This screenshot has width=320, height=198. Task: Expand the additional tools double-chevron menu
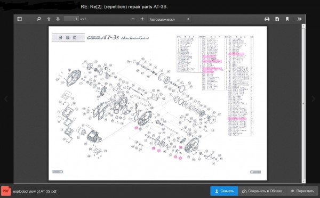[299, 19]
